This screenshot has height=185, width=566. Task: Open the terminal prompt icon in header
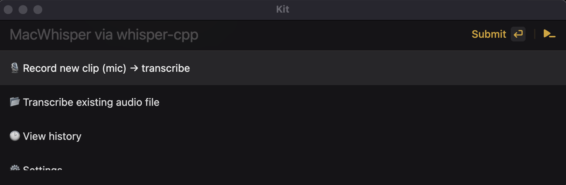(x=549, y=34)
